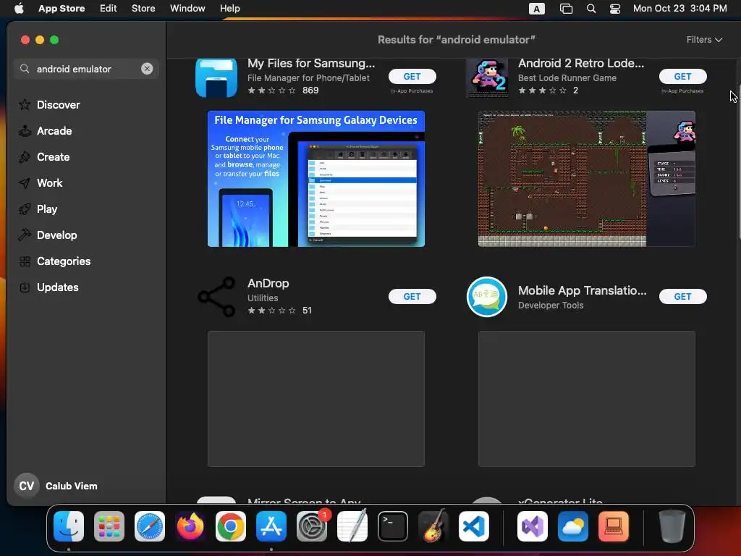This screenshot has width=741, height=556.
Task: Open the AnDrop app title
Action: coord(268,283)
